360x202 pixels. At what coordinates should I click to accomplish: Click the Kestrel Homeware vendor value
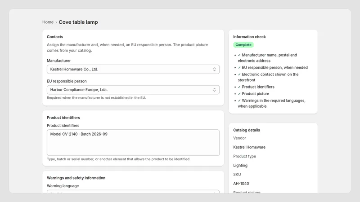click(249, 147)
